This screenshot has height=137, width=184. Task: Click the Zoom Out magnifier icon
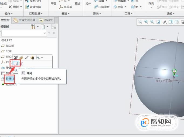point(152,22)
